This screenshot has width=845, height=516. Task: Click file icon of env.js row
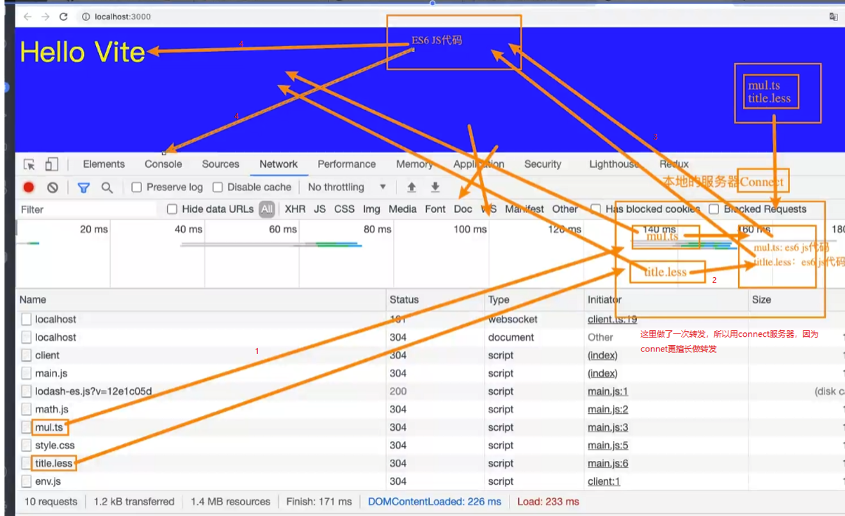pyautogui.click(x=26, y=481)
